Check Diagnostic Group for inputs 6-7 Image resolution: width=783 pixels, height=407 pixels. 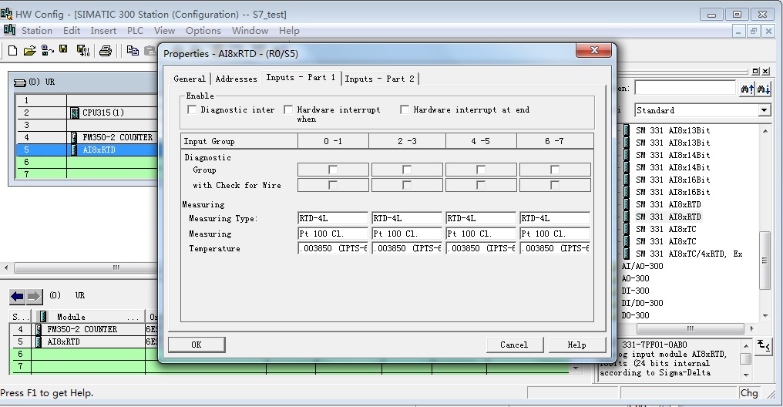(554, 170)
